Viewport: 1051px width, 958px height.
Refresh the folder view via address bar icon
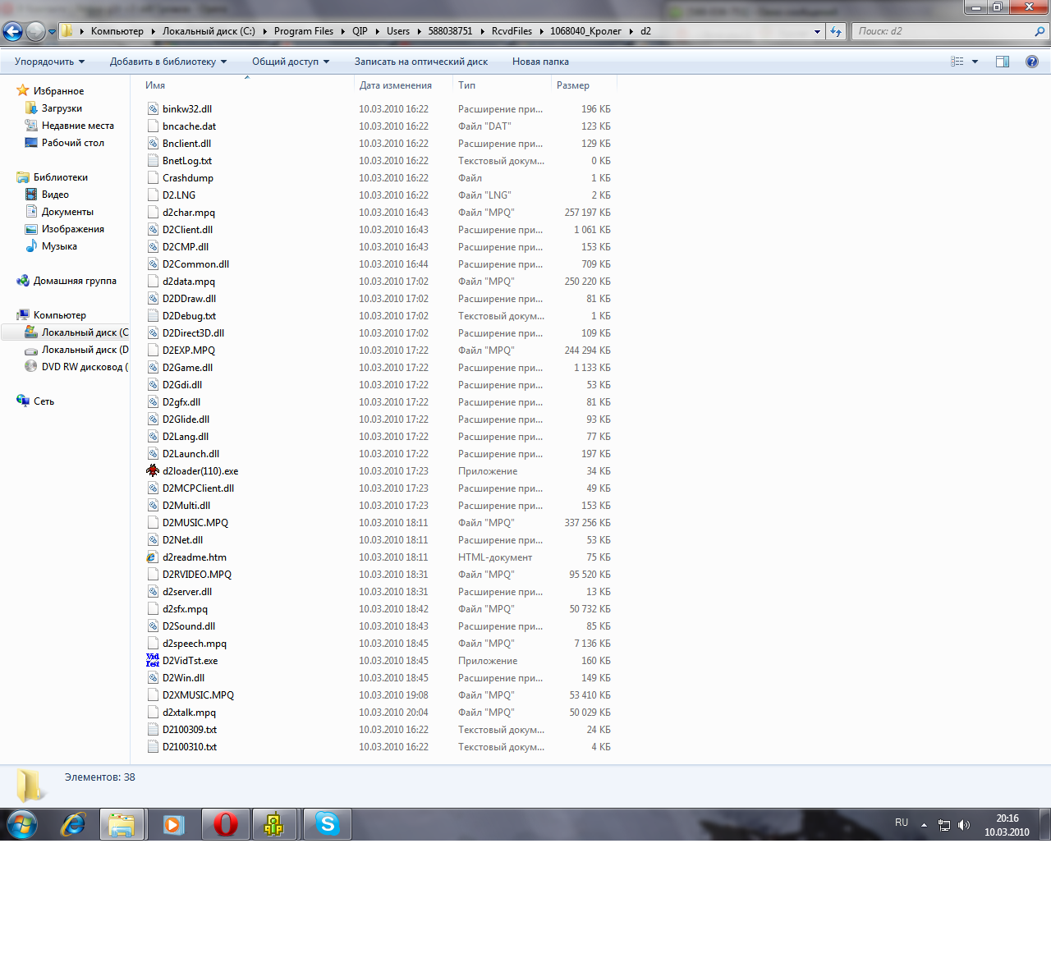(x=836, y=31)
